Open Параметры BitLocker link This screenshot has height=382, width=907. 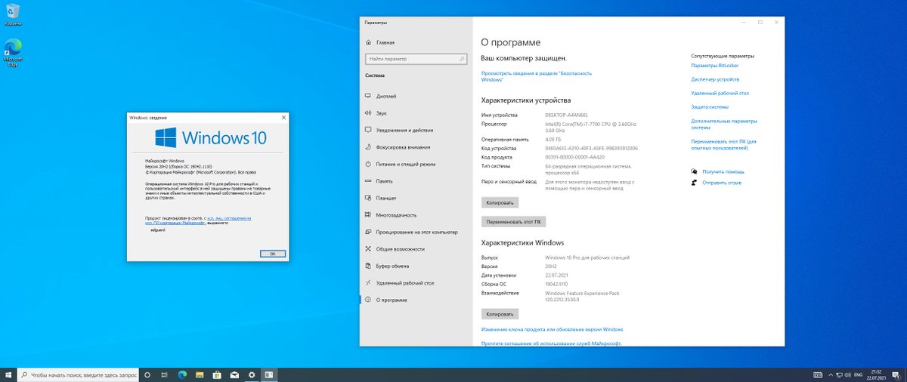[715, 66]
